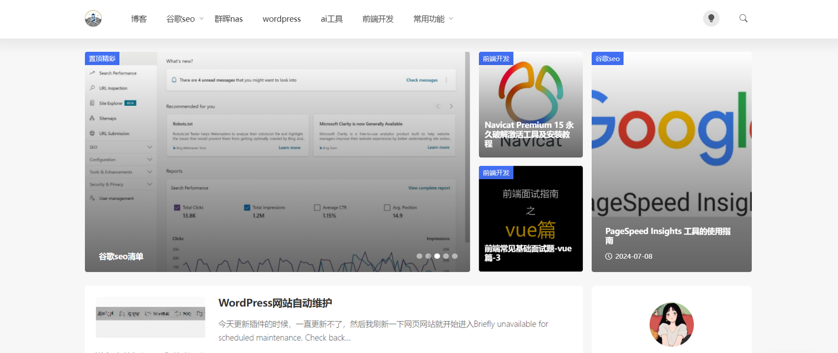Open the PageSpeed Insights 工具的使用指南 article

[x=668, y=236]
